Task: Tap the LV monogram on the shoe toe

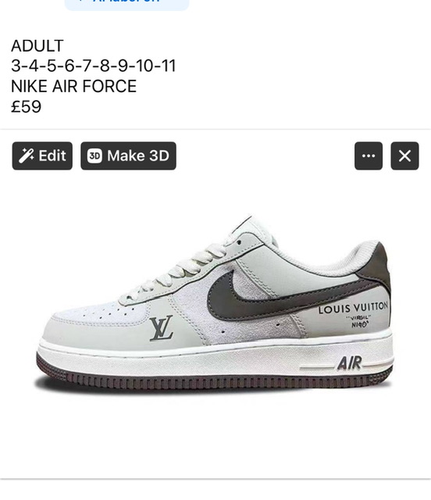Action: (x=162, y=328)
